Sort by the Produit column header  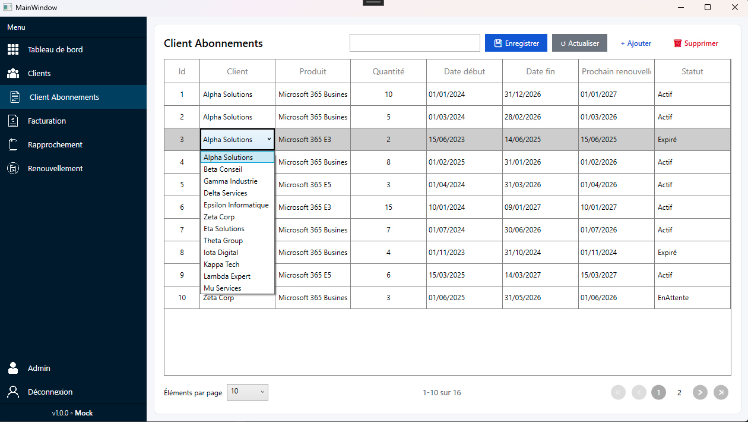click(313, 71)
